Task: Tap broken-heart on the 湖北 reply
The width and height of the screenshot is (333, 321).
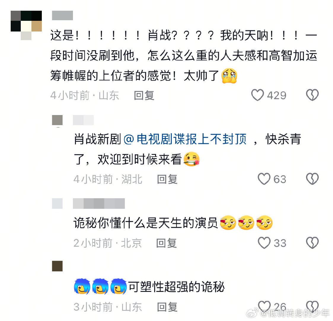Action: (312, 179)
